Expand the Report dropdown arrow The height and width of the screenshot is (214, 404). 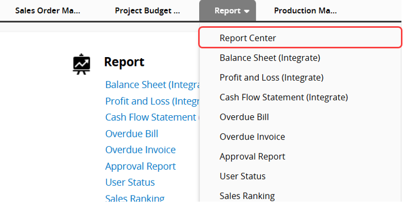(247, 11)
